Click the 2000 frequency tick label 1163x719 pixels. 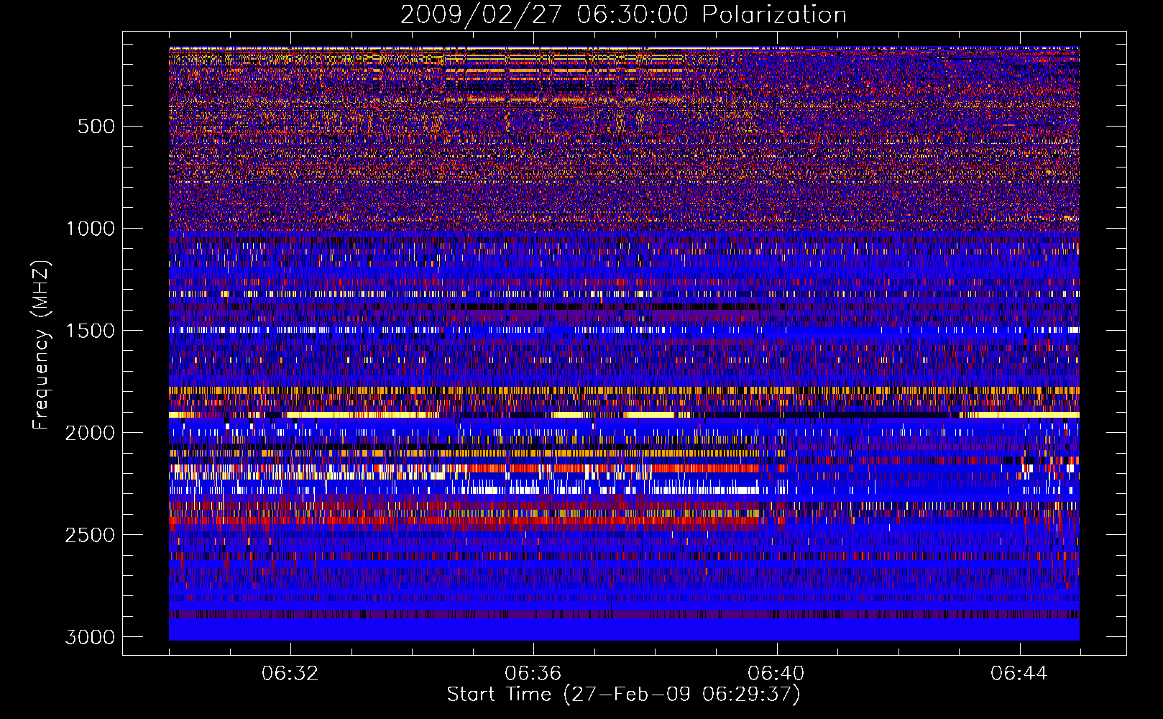90,433
